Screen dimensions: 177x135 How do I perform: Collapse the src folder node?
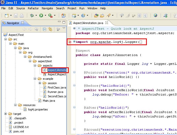[x=5, y=39]
